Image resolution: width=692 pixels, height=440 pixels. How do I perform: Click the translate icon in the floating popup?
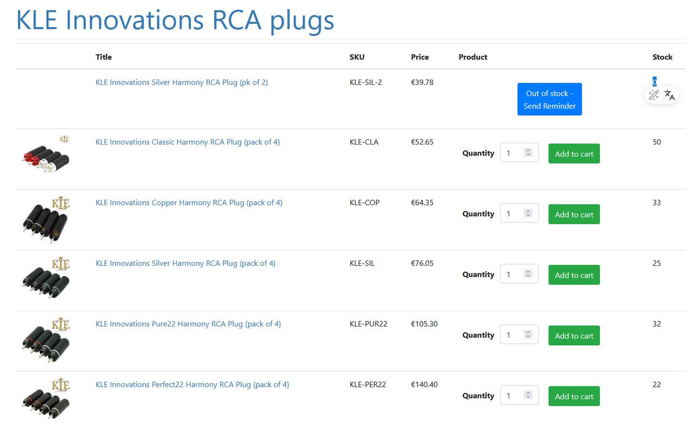tap(669, 95)
